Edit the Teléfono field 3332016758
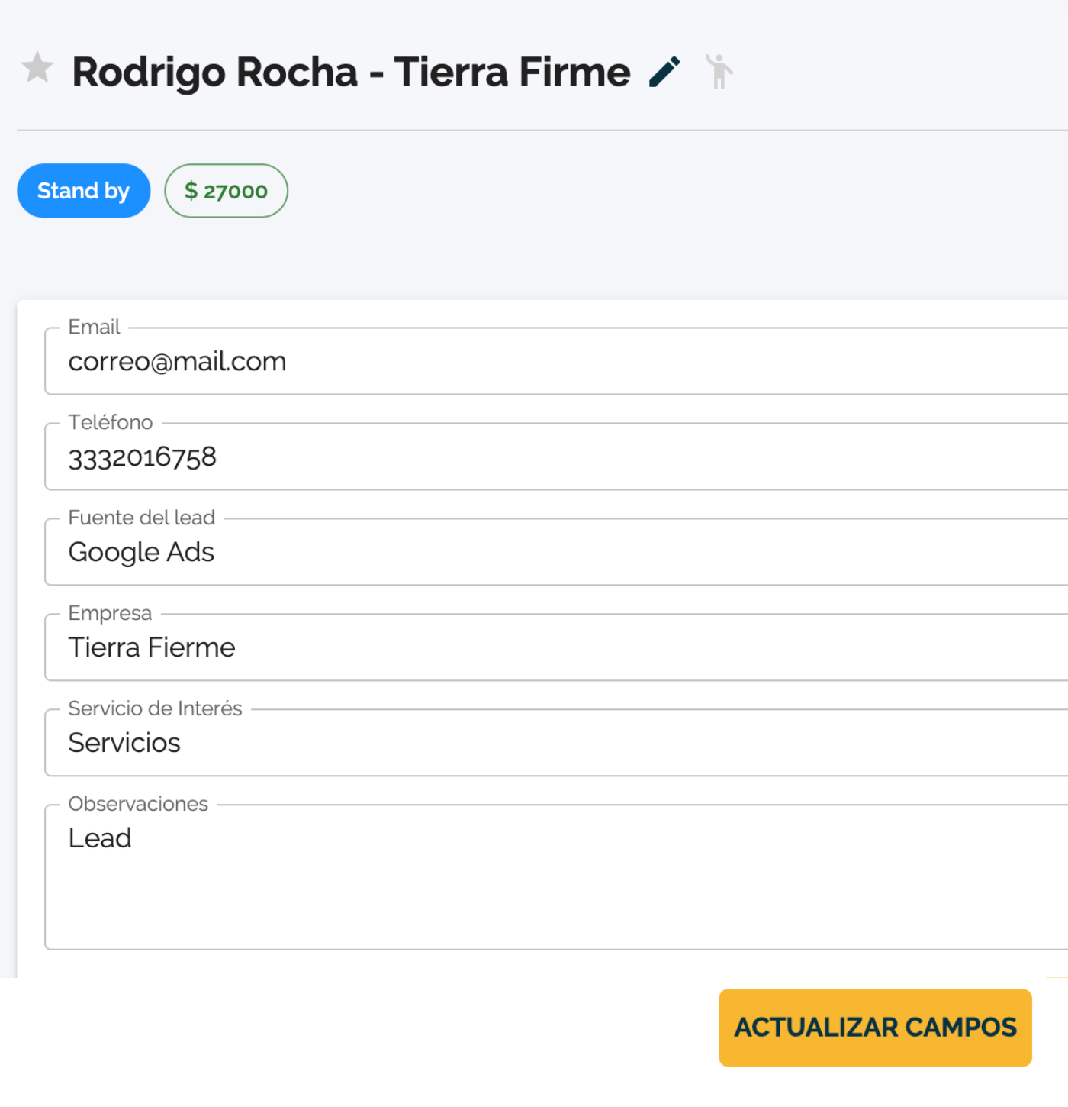This screenshot has height=1107, width=1068. click(x=557, y=457)
